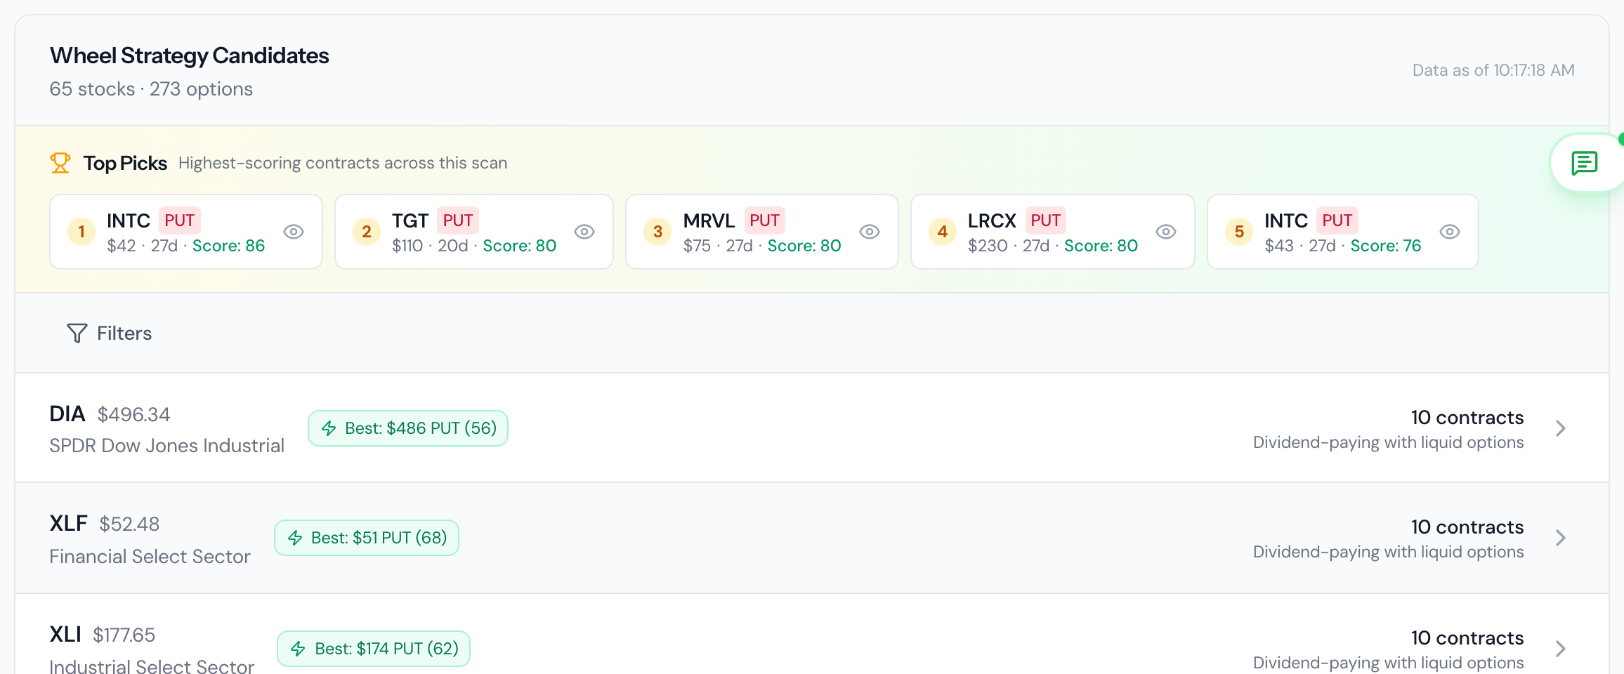Click the Data as of 10:17:18 AM timestamp
This screenshot has height=674, width=1624.
pos(1493,70)
